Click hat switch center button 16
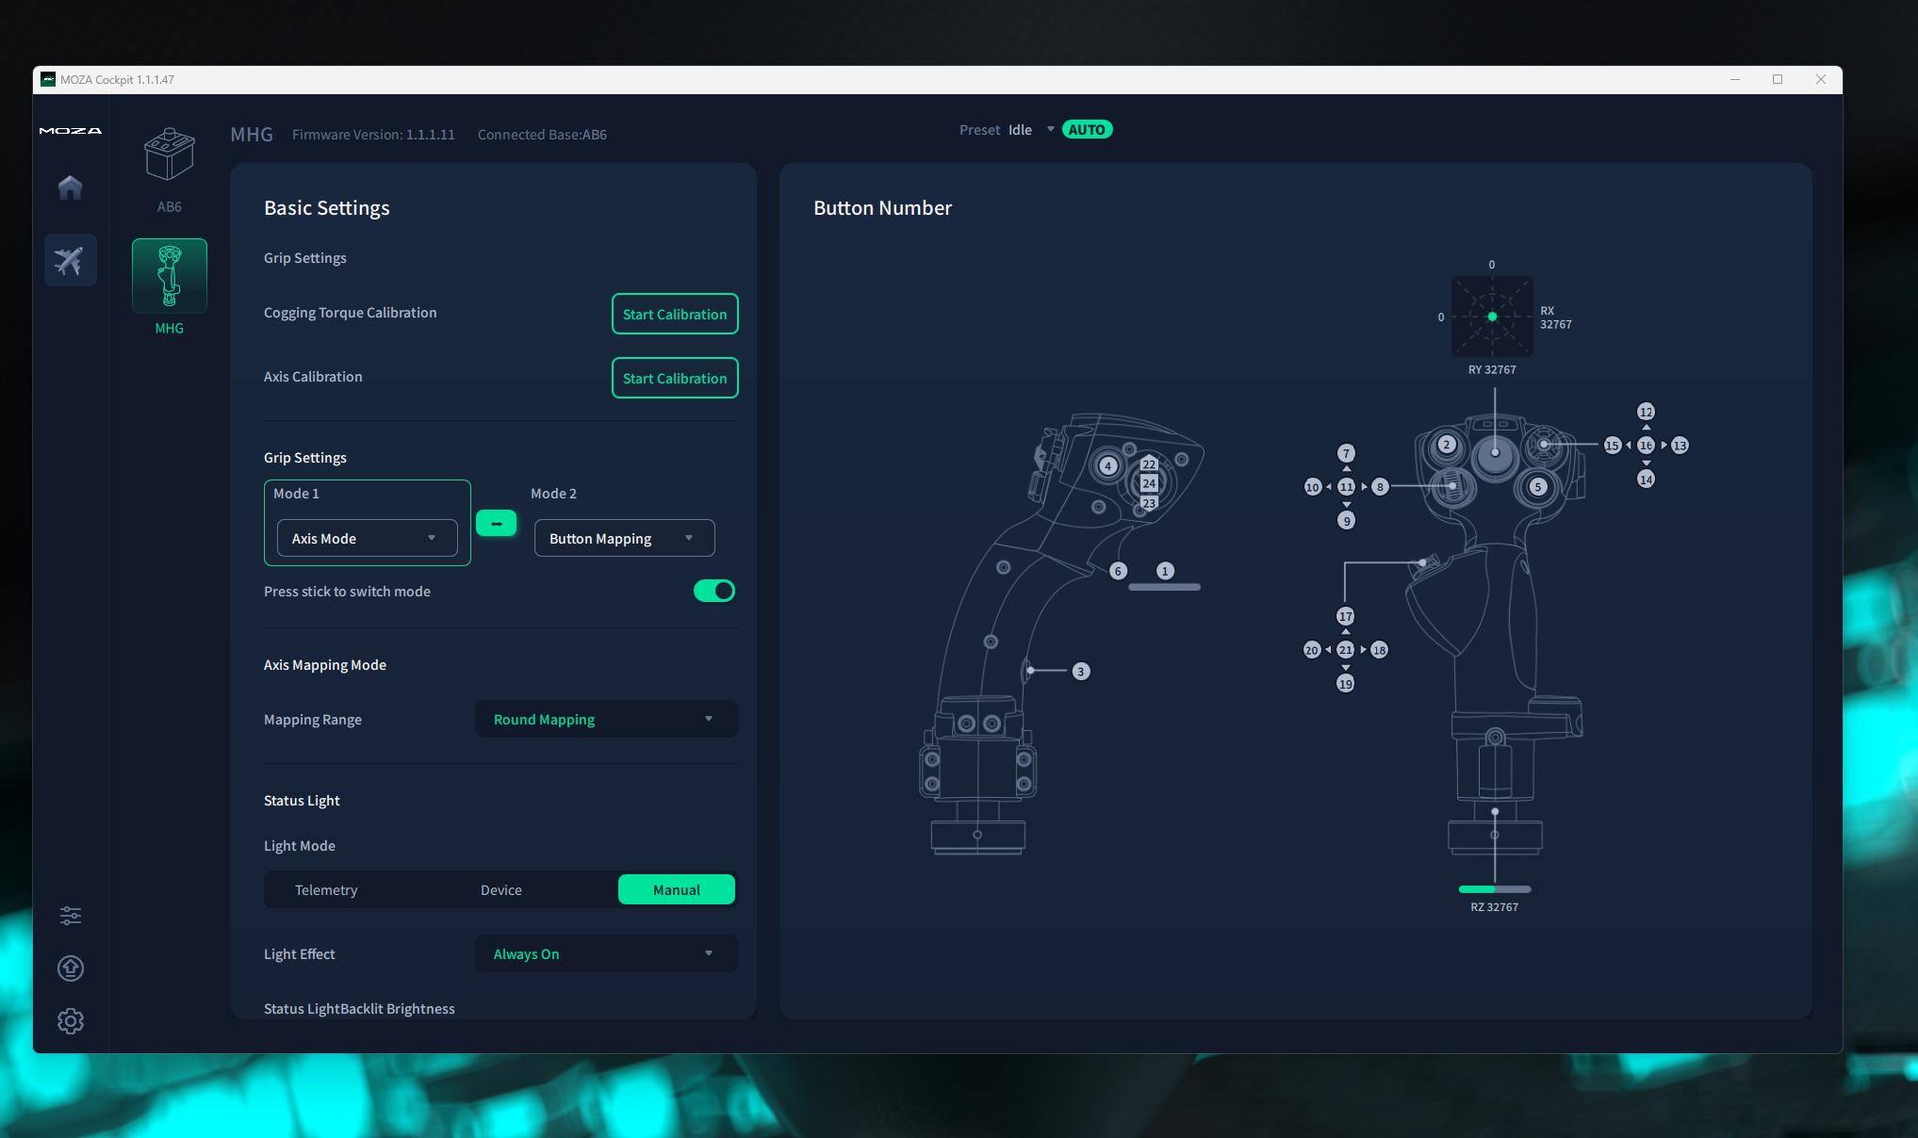 click(1646, 446)
